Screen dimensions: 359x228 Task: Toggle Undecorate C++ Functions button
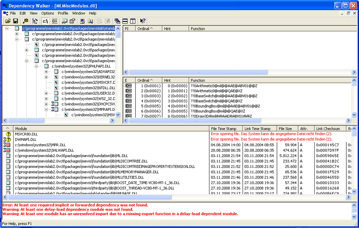(55, 21)
